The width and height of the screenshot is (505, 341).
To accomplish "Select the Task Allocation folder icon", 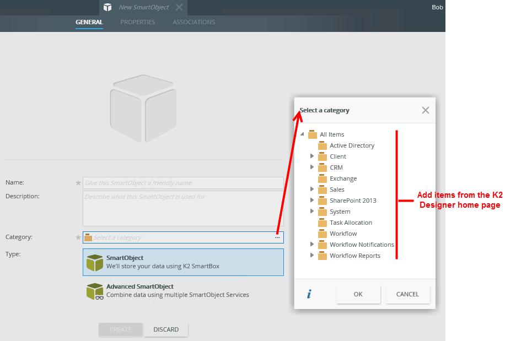I will [323, 223].
